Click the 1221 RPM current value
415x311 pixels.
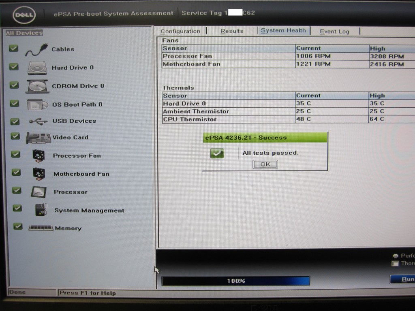coord(313,64)
